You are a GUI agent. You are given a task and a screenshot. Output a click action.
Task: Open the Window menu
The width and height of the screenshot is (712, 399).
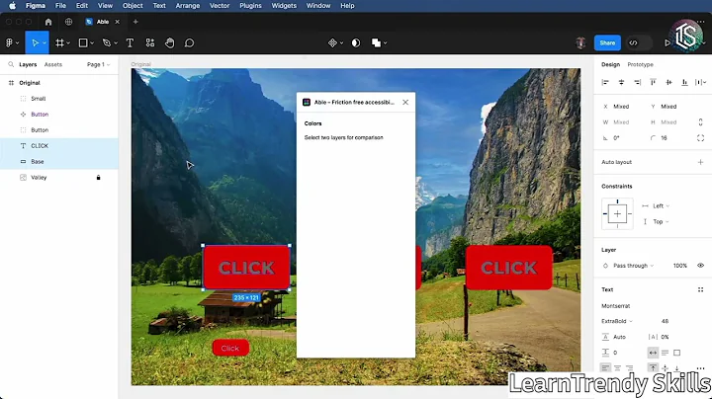[317, 6]
